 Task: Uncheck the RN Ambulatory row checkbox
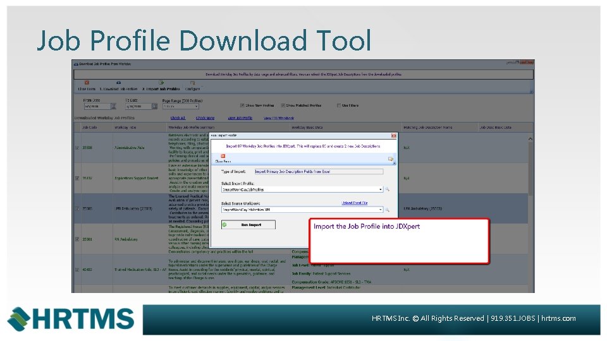click(77, 239)
